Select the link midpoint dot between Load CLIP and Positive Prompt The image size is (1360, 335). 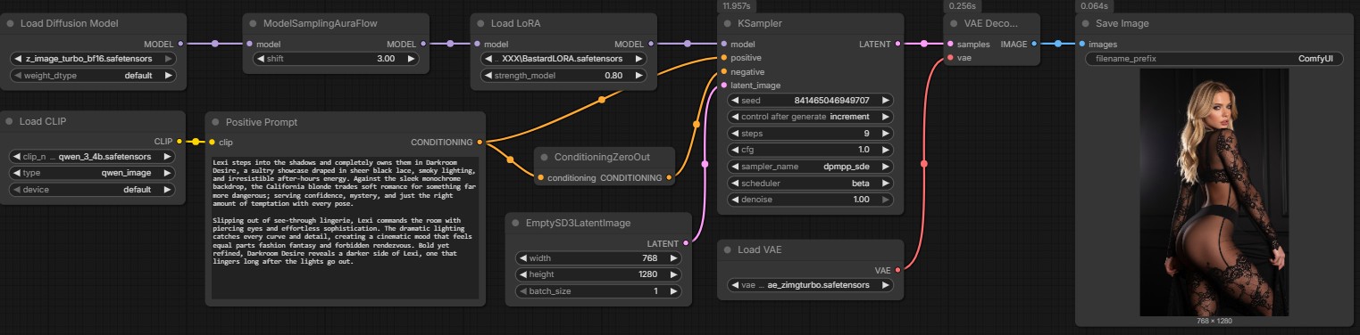196,141
